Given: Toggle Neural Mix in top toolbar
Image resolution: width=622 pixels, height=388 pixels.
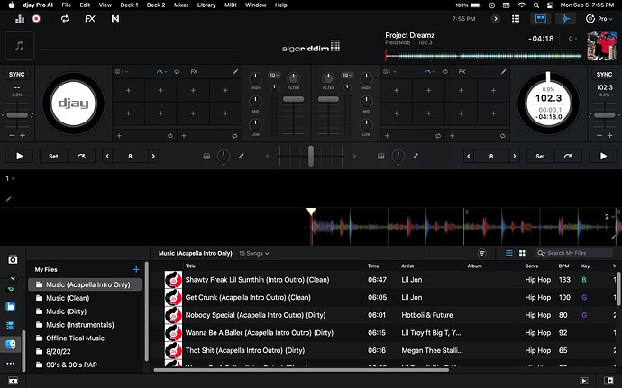Looking at the screenshot, I should [x=115, y=19].
